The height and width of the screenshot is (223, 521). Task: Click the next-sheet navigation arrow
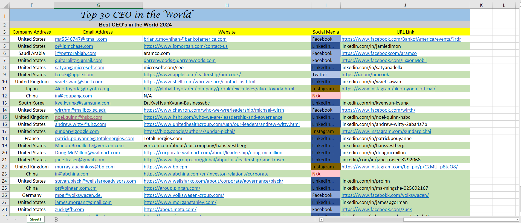[15, 219]
